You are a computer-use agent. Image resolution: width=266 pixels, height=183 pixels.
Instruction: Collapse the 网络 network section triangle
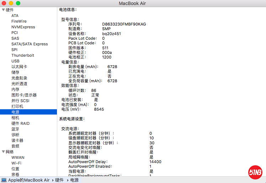coord(3,152)
